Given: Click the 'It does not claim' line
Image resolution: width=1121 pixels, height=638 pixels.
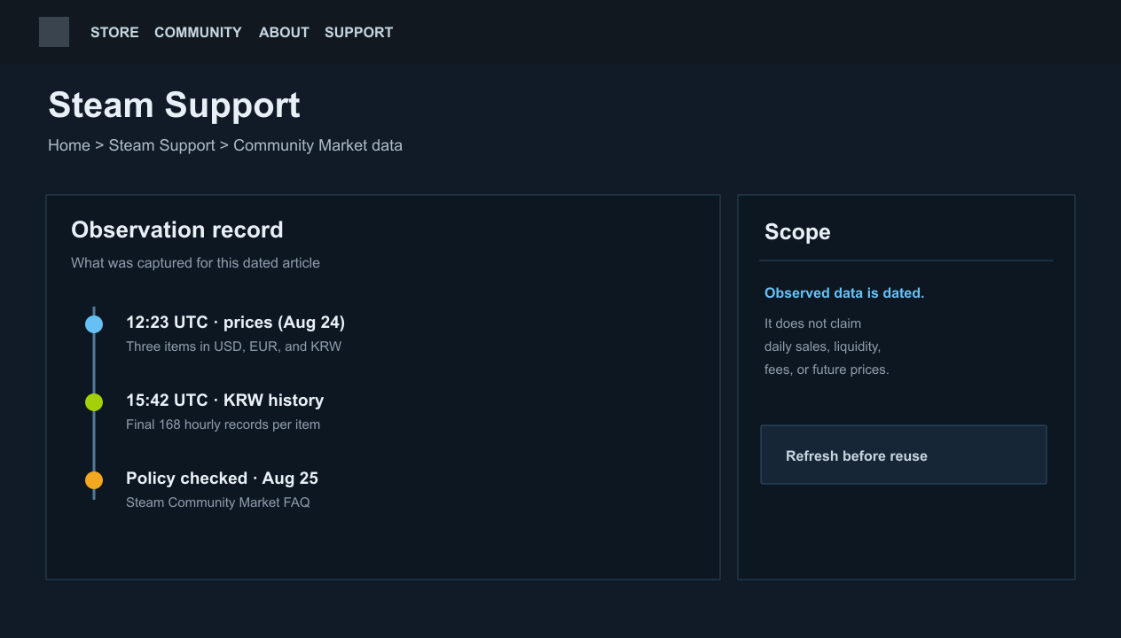Looking at the screenshot, I should click(812, 323).
